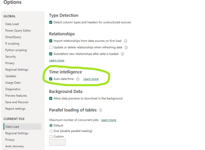This screenshot has width=205, height=150.
Task: Open Security settings page
Action: point(10,57)
